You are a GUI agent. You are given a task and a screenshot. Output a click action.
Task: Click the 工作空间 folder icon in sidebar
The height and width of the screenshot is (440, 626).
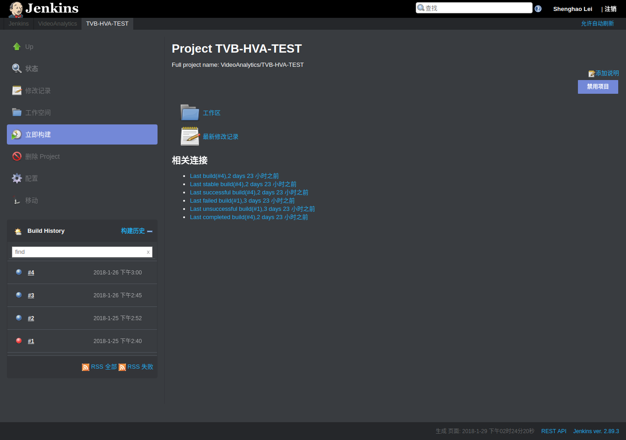[17, 112]
